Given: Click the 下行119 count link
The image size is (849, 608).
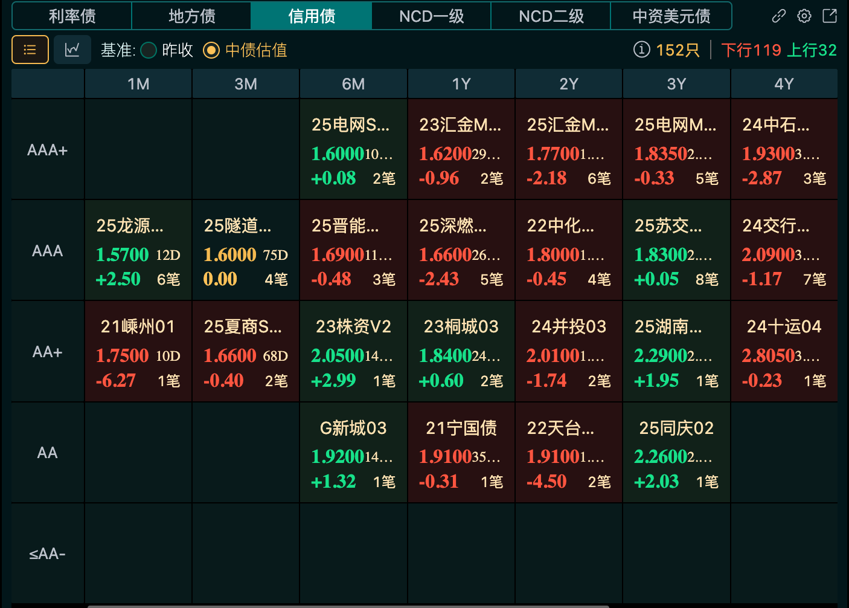Looking at the screenshot, I should tap(751, 50).
